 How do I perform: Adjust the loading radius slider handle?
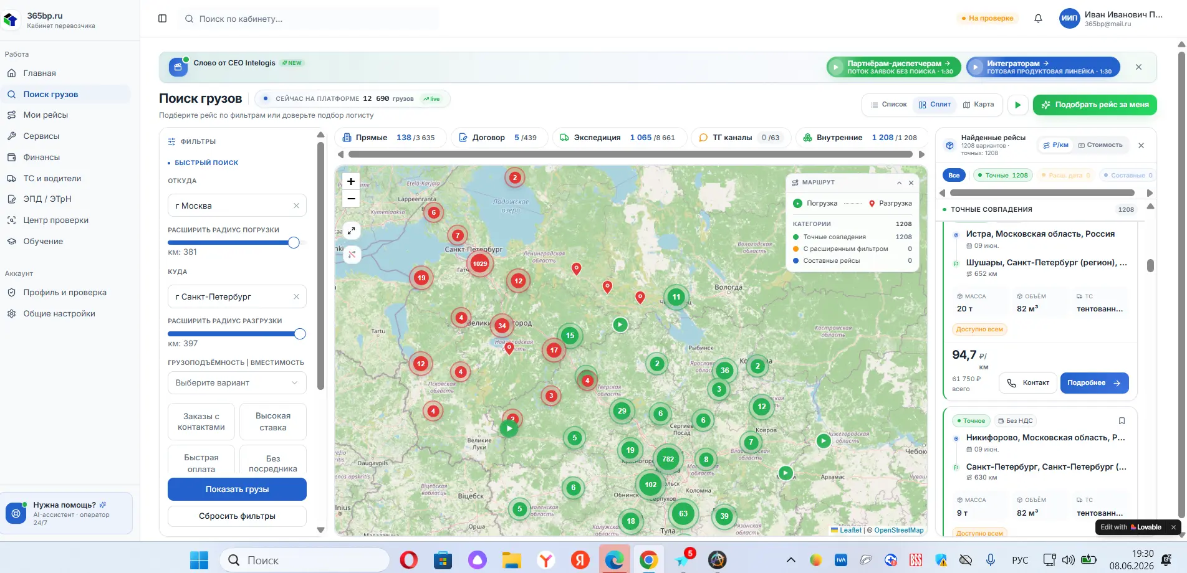[x=294, y=243]
